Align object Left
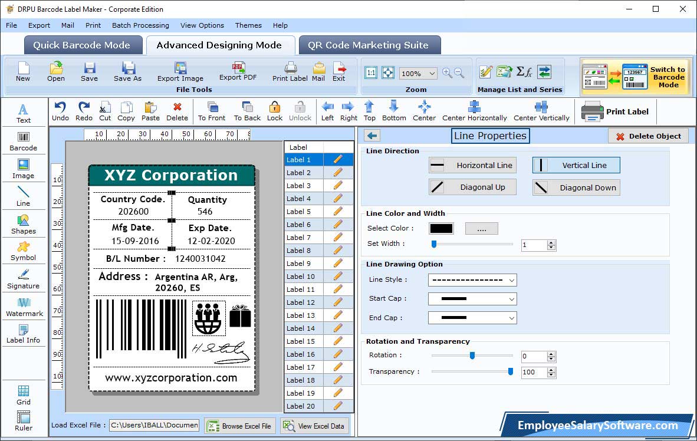 tap(328, 111)
